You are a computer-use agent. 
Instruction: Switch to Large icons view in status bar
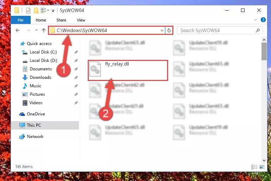(262, 167)
